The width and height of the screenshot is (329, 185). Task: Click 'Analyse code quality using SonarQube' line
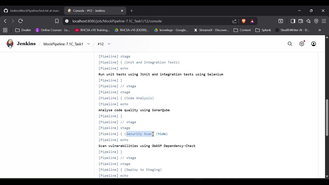point(134,110)
